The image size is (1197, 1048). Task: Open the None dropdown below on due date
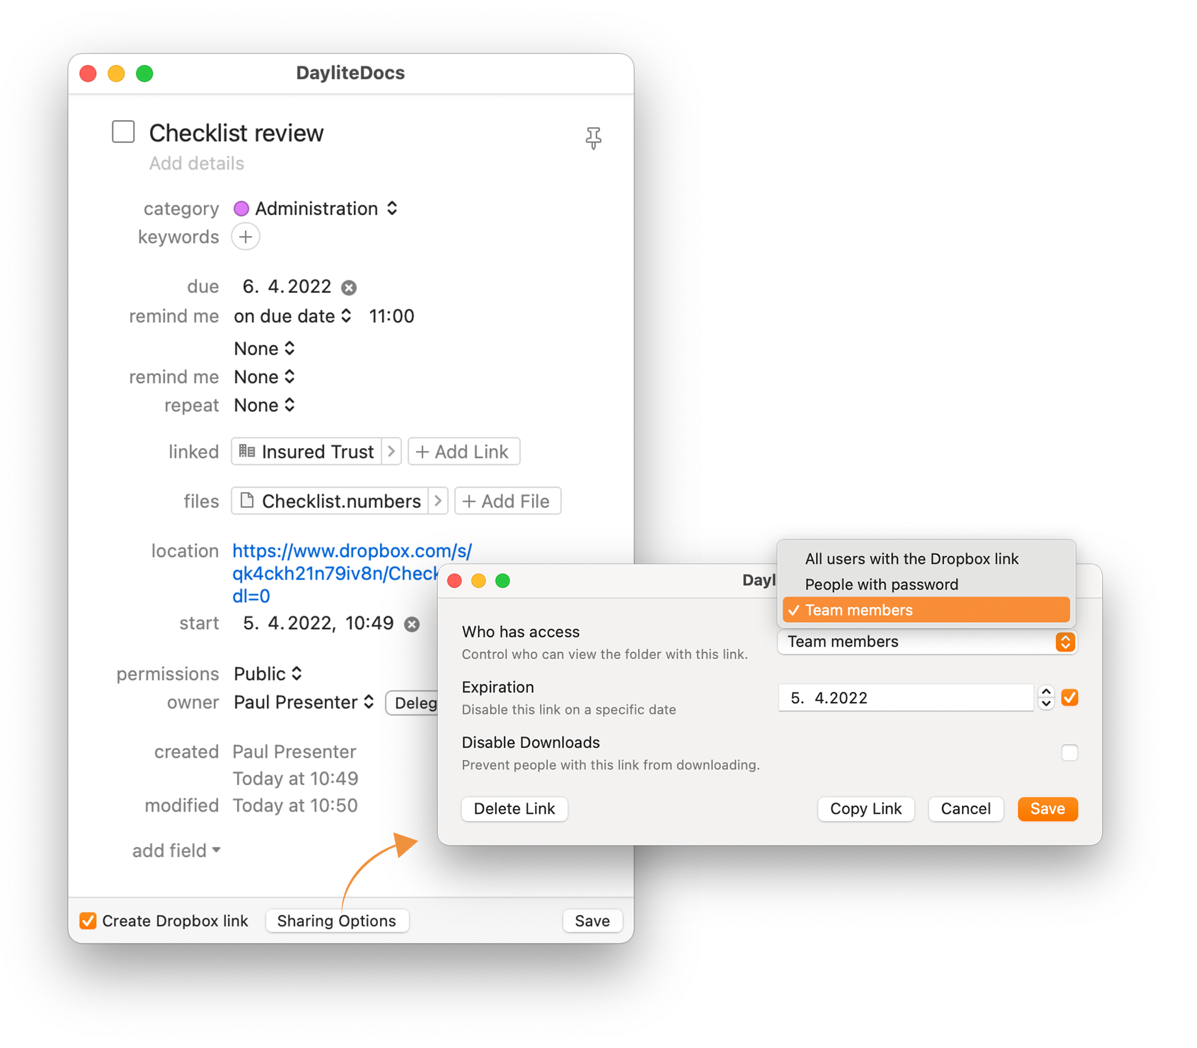(x=264, y=349)
